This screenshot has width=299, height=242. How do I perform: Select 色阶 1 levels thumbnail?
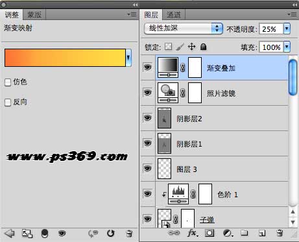coord(178,194)
